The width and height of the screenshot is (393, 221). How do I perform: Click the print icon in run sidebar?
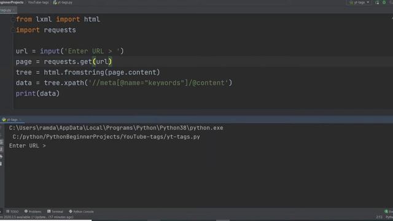[1, 157]
